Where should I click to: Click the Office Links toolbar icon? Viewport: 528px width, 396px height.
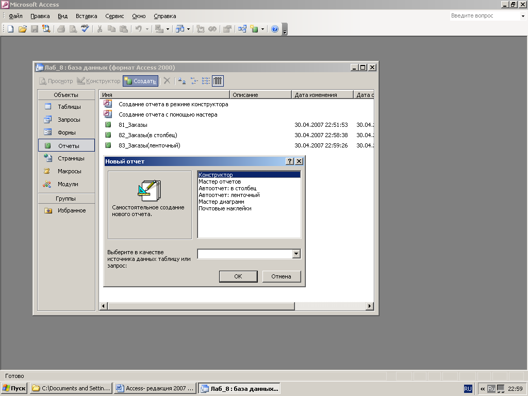tap(159, 29)
